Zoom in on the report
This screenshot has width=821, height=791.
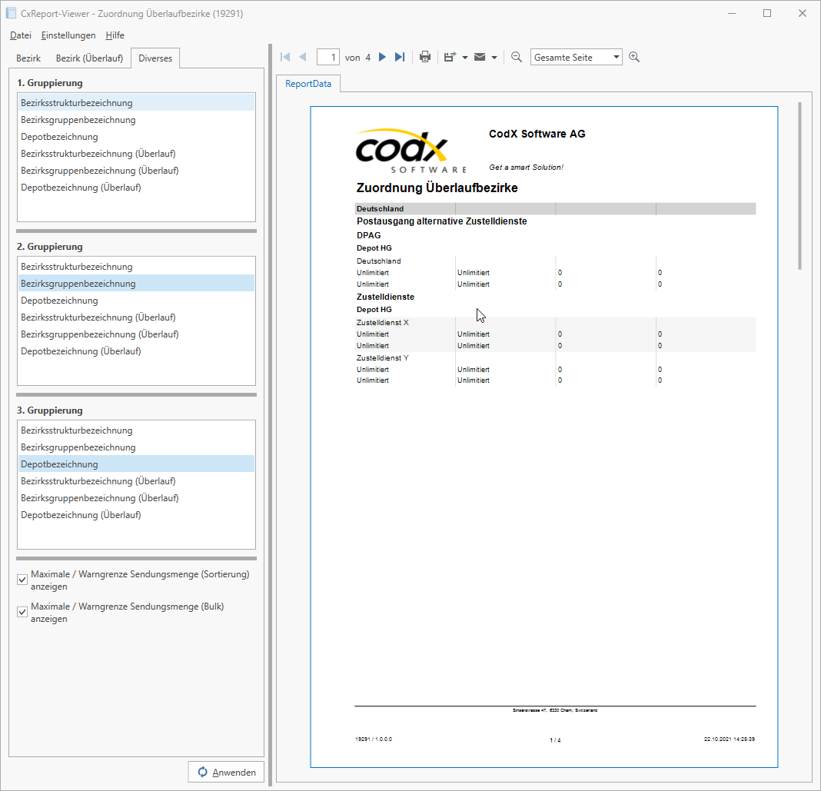[634, 57]
